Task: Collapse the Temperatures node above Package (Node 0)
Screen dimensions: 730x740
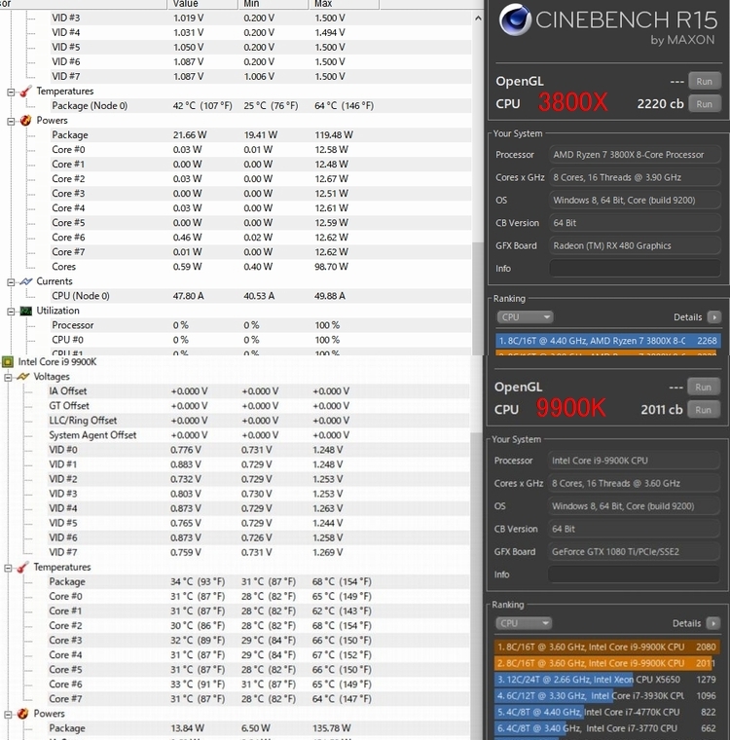Action: tap(11, 92)
